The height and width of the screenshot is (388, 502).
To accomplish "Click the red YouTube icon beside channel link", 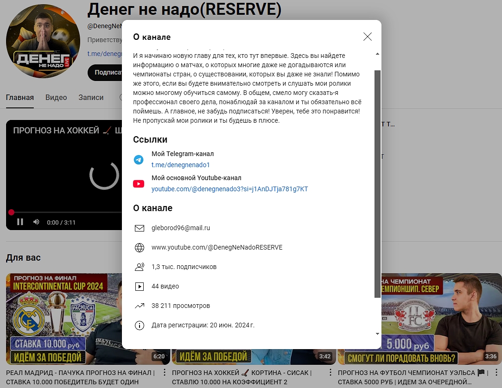I will click(139, 184).
